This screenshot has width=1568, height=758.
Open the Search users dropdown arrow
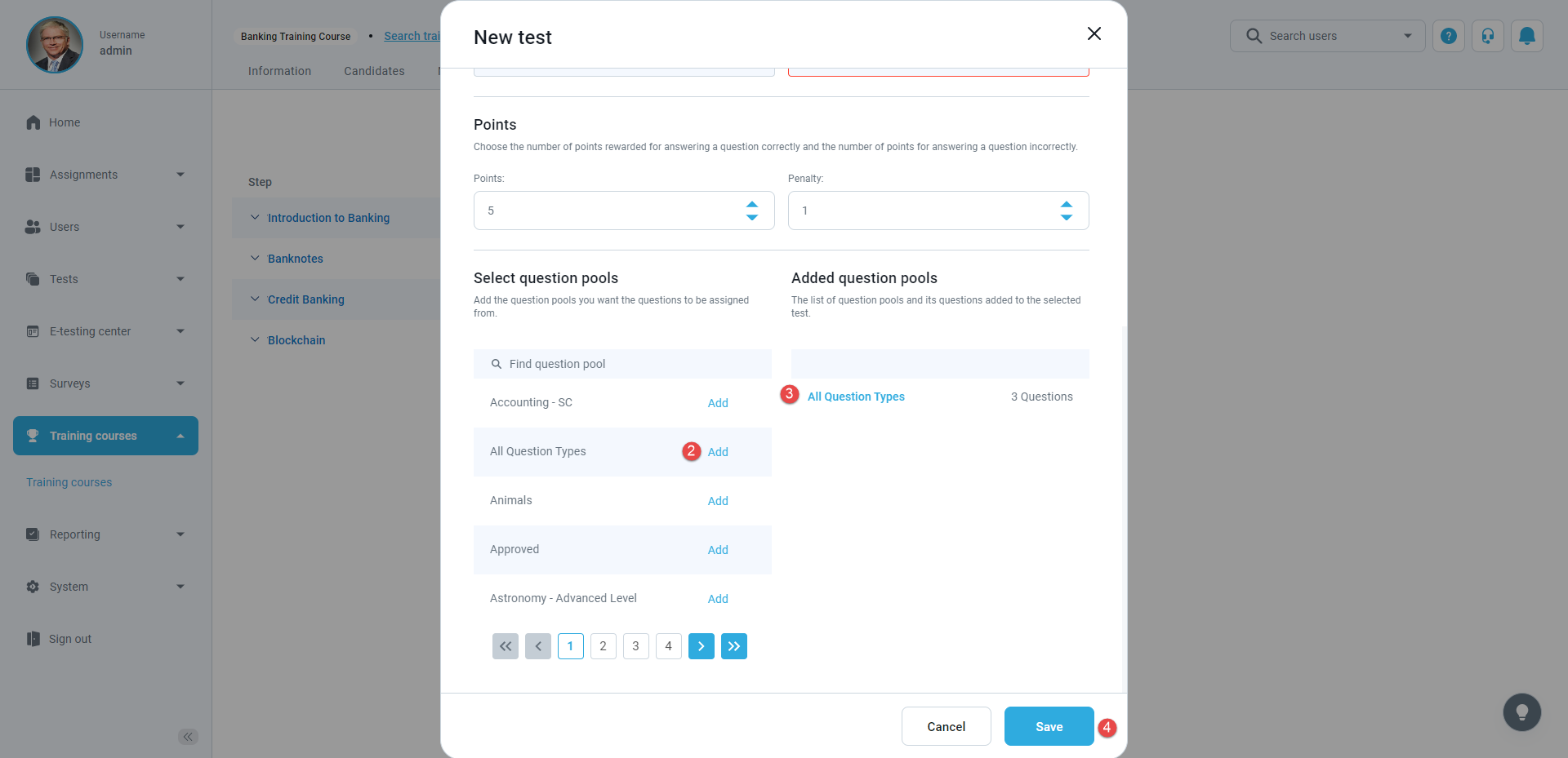point(1407,36)
